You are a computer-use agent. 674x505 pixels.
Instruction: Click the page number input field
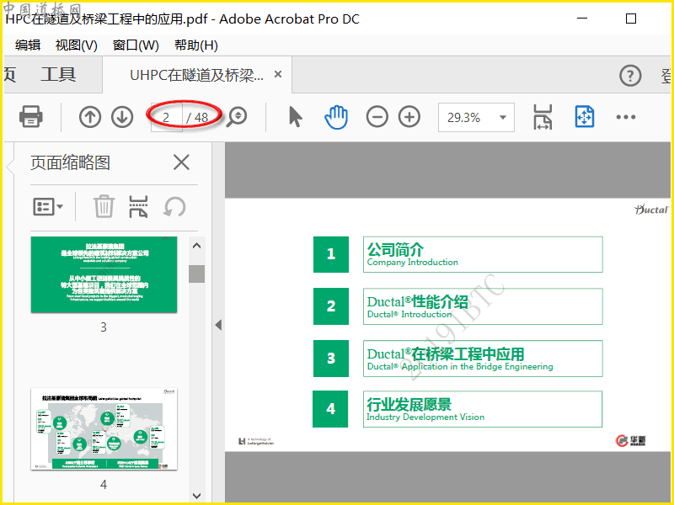tap(166, 117)
